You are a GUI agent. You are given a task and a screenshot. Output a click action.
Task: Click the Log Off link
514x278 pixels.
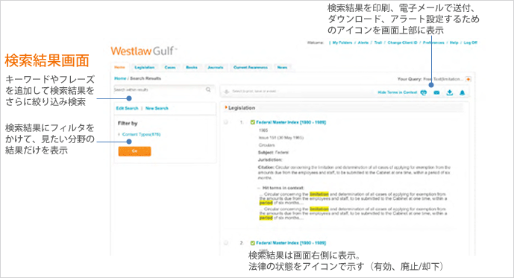471,42
